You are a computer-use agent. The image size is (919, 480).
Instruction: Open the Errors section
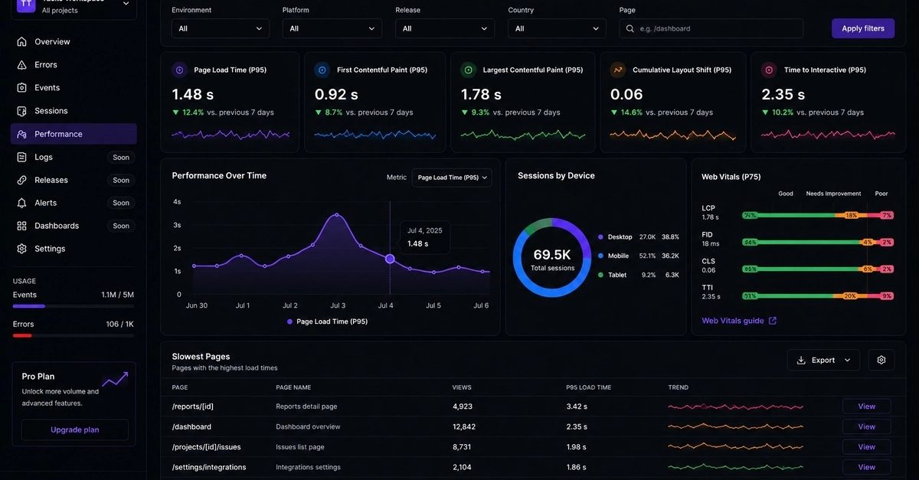(x=74, y=65)
